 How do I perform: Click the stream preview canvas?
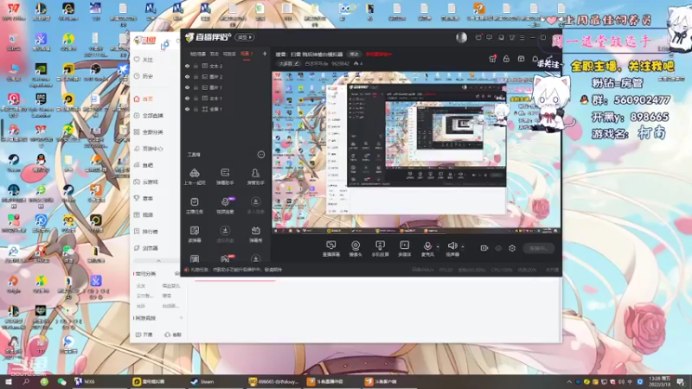click(416, 153)
